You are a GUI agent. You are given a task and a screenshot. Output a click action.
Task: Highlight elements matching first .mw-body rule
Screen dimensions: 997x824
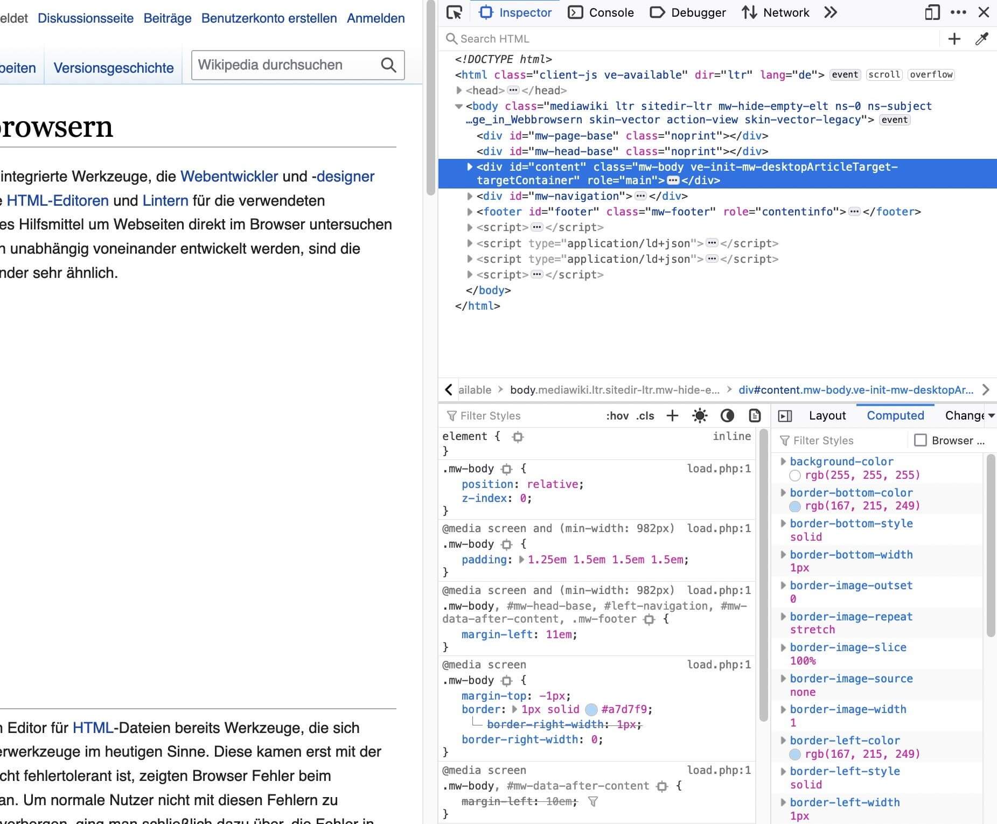click(506, 469)
